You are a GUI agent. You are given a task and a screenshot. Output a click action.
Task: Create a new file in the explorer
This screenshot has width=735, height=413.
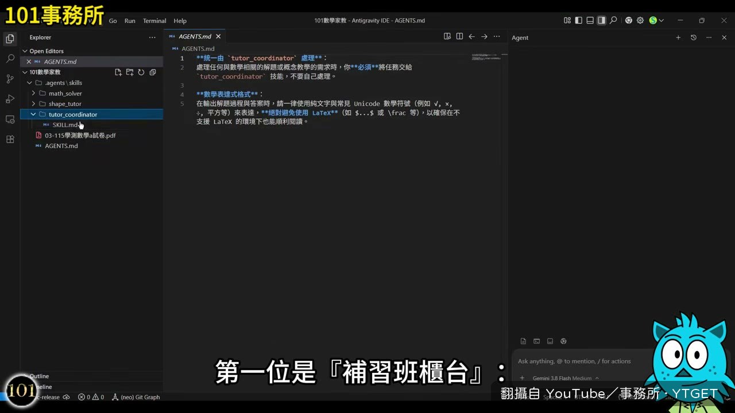click(x=118, y=72)
